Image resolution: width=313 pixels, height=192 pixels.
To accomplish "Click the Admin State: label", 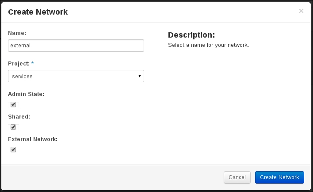I will click(26, 94).
